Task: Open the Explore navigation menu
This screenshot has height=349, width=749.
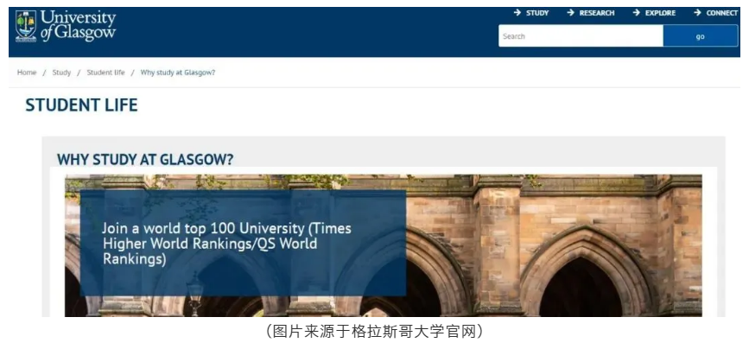Action: (x=654, y=13)
